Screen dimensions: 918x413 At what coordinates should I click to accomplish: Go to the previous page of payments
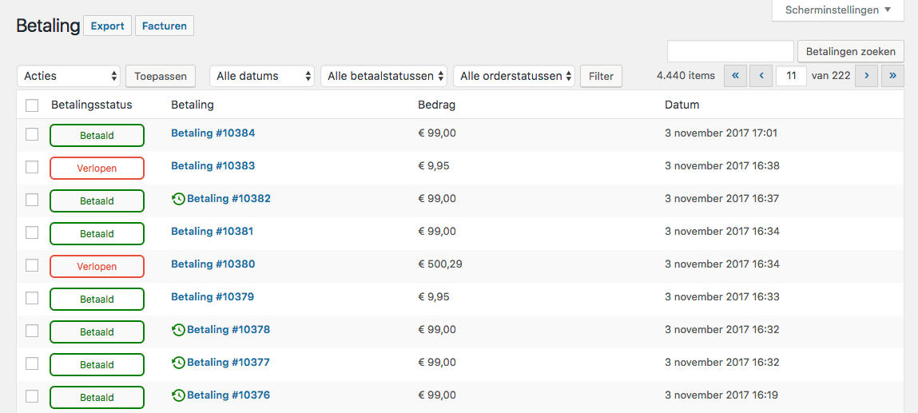click(761, 76)
